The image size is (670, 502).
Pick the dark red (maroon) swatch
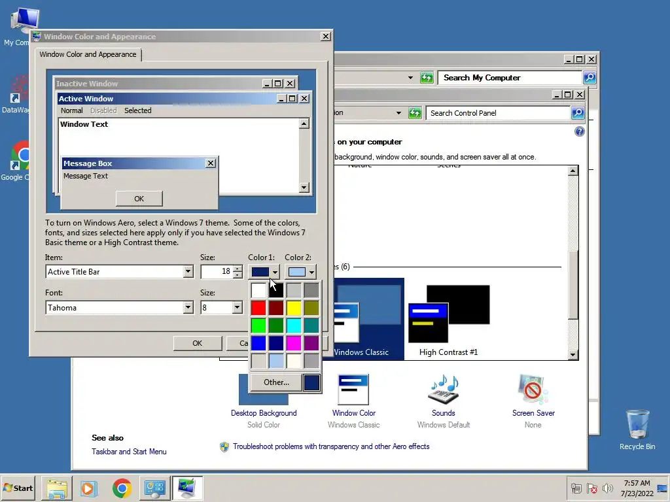click(276, 308)
